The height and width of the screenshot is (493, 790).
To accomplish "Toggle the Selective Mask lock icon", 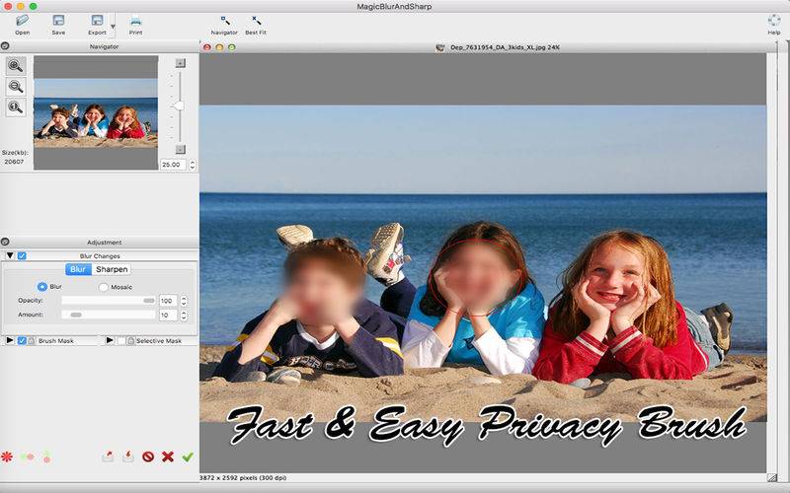I will 131,340.
